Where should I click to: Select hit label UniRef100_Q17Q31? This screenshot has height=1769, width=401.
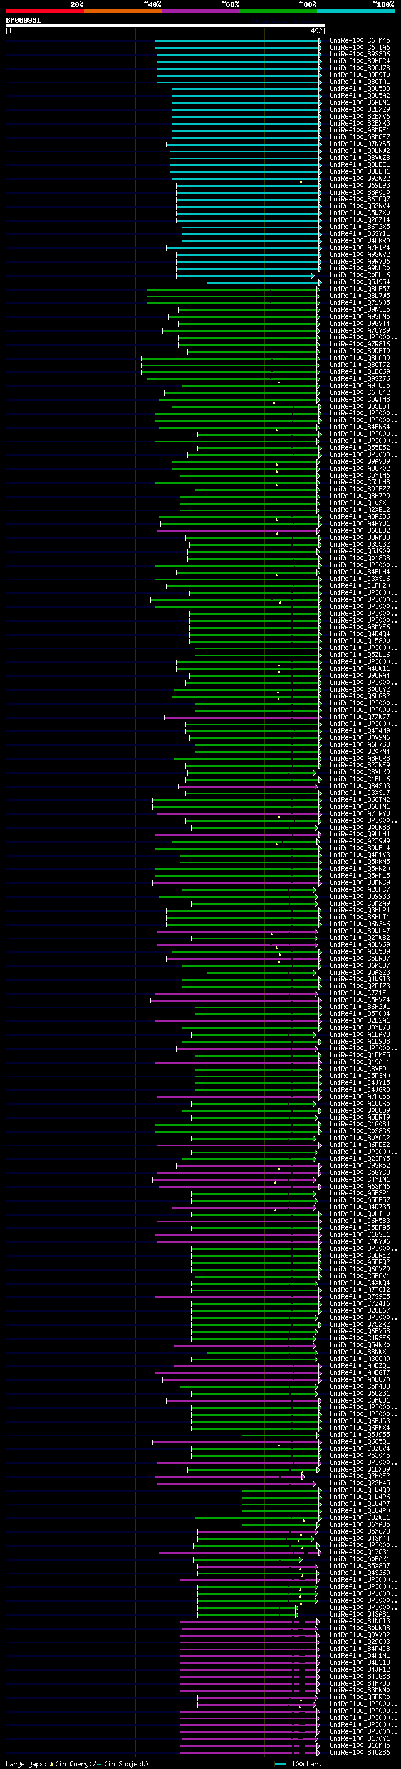pos(360,1553)
